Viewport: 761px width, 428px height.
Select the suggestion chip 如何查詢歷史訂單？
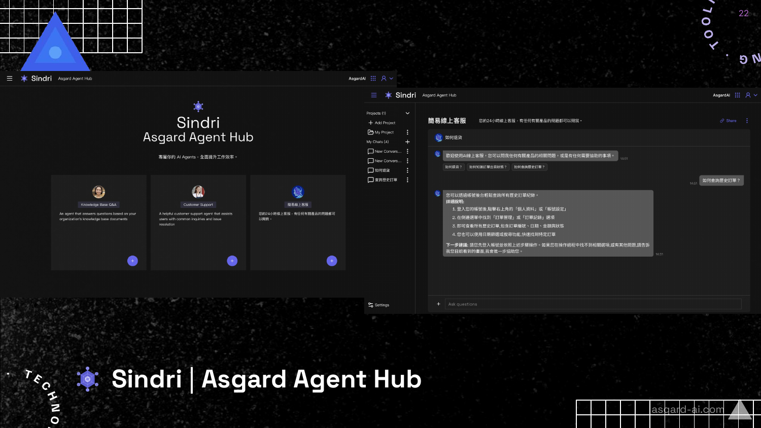tap(529, 167)
